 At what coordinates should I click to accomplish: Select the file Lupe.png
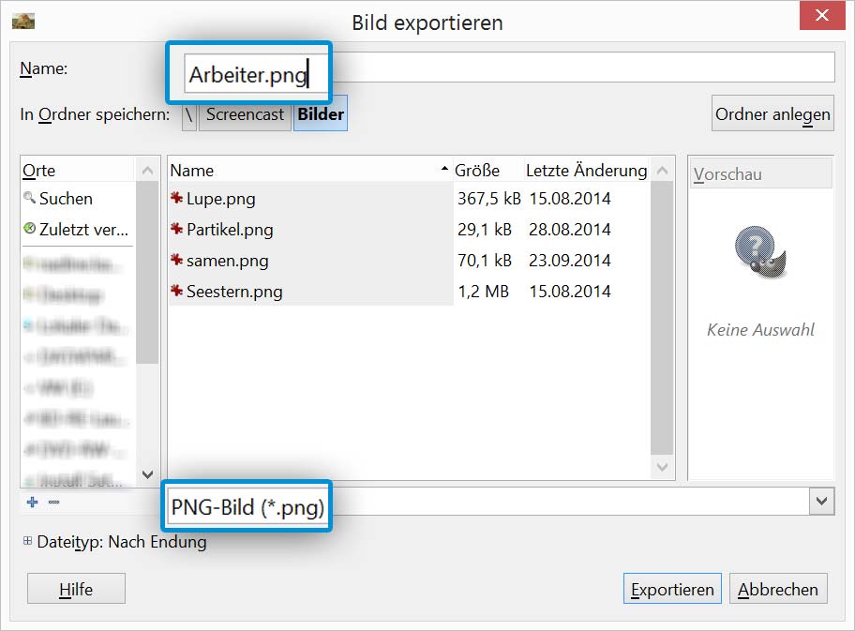click(221, 199)
